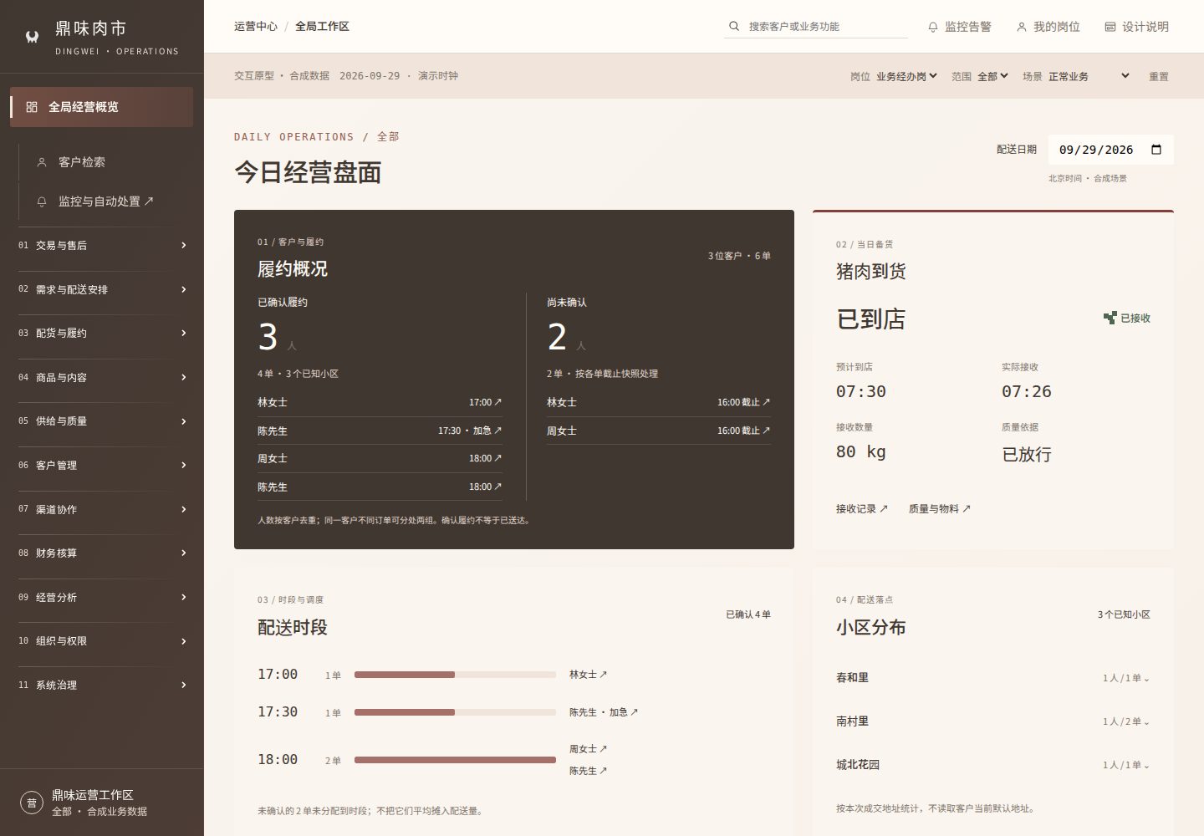Open 陈先生 · 加急 in 配送时段
The image size is (1204, 836).
604,712
